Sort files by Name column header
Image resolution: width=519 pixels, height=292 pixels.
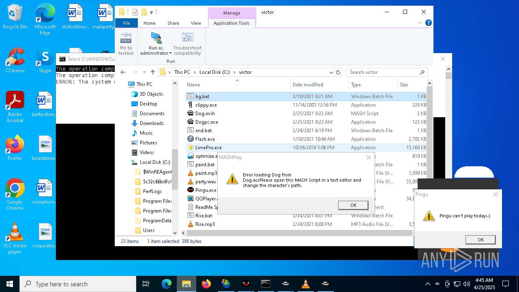pyautogui.click(x=237, y=85)
